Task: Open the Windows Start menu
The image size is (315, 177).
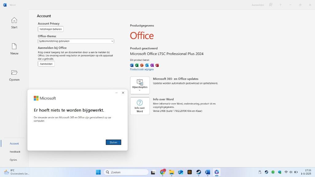Action: click(x=98, y=172)
